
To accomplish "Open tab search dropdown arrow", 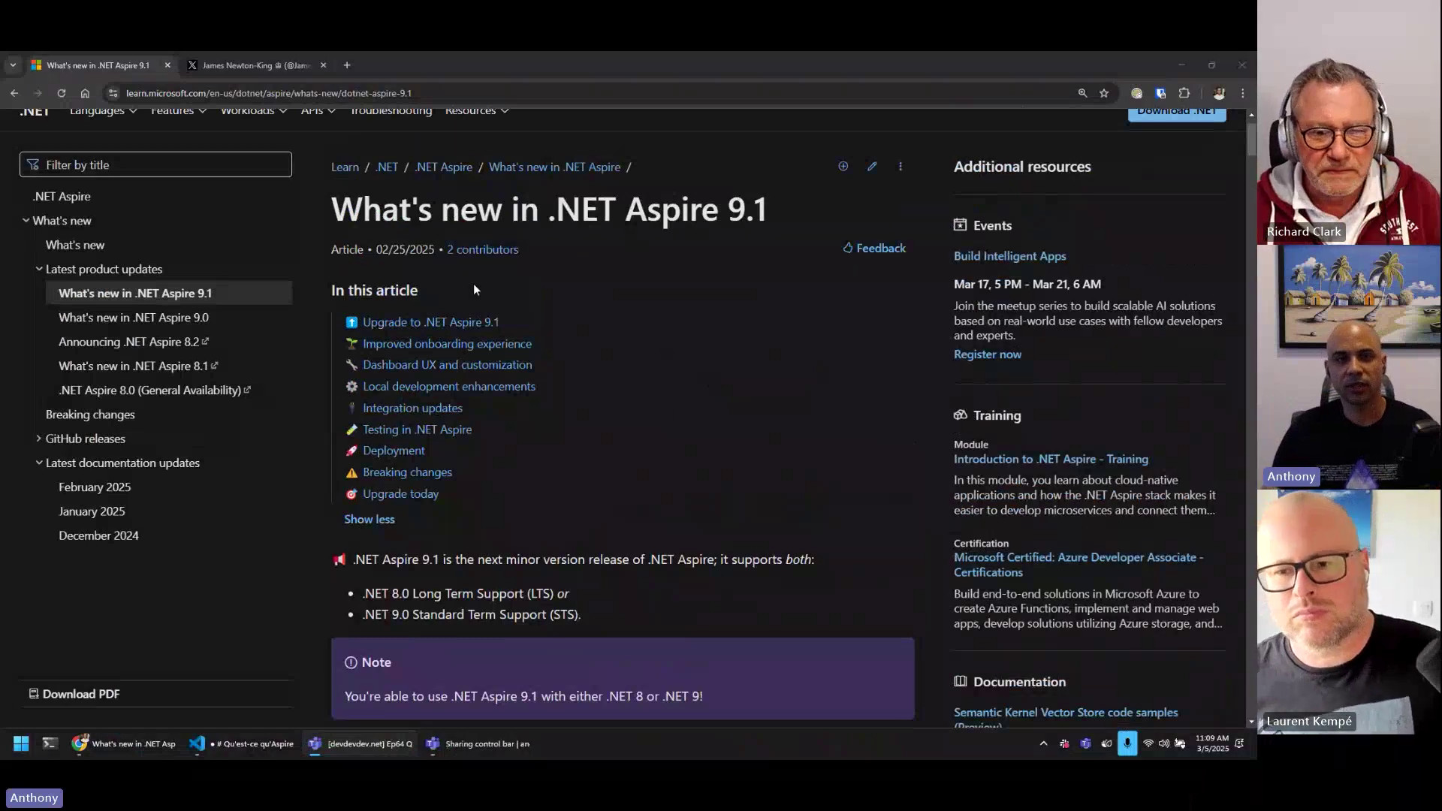I will [13, 65].
